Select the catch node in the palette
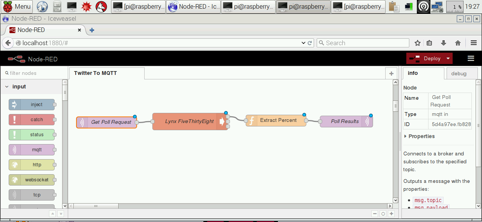 32,120
